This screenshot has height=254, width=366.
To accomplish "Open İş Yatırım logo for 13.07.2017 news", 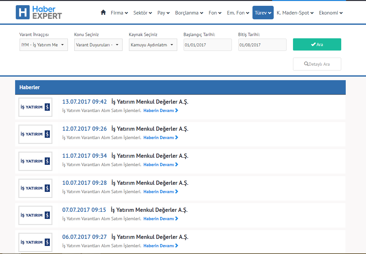I will pyautogui.click(x=35, y=107).
